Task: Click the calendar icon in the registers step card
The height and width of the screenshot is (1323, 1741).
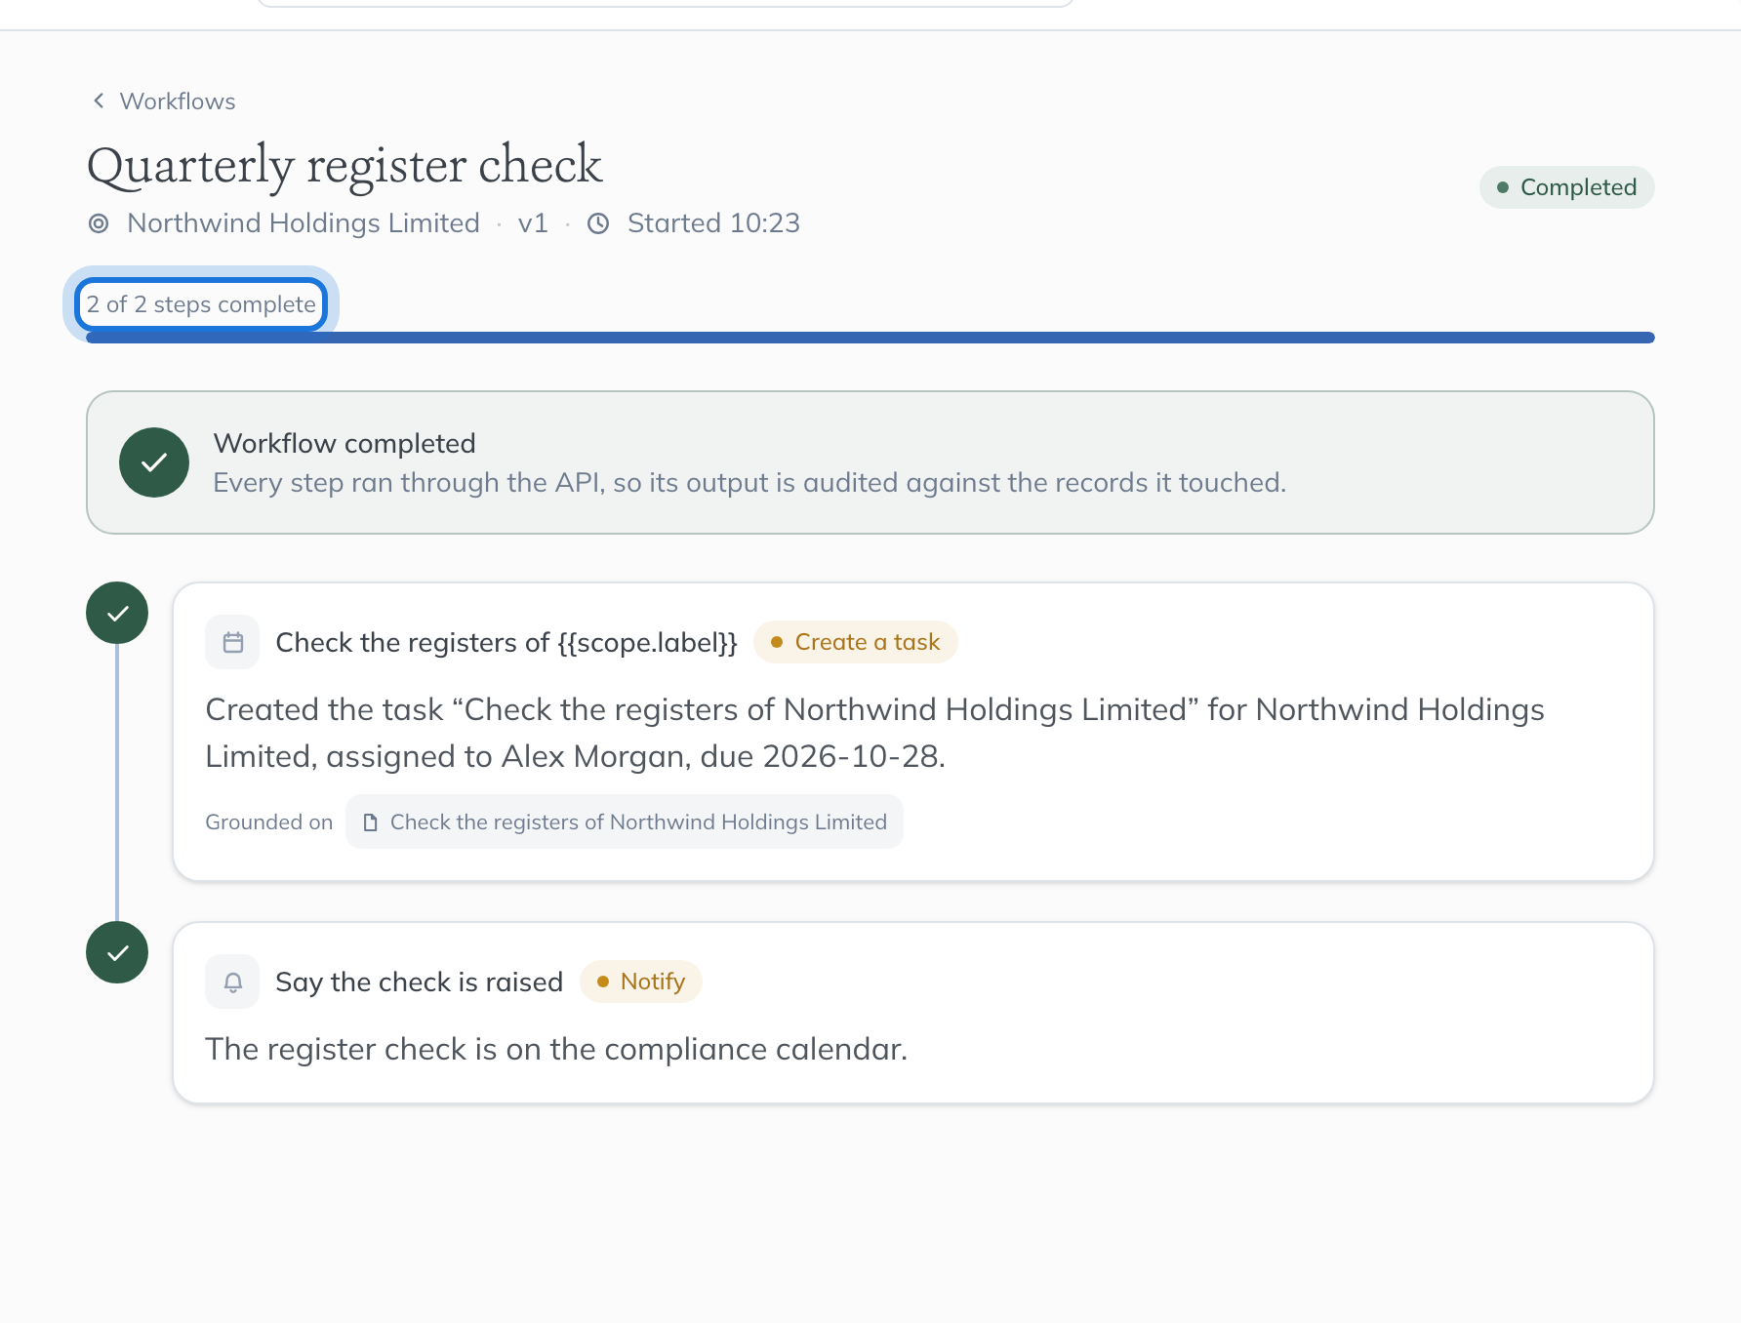Action: pyautogui.click(x=232, y=642)
